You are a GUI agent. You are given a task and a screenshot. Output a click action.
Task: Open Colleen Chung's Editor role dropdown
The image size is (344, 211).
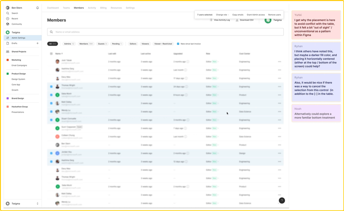click(x=212, y=137)
